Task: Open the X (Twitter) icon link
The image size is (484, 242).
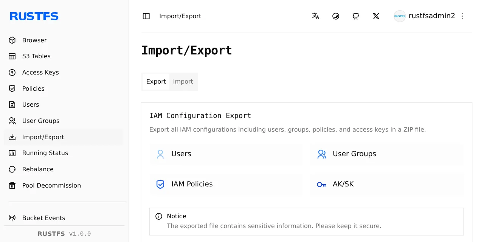Action: [376, 16]
